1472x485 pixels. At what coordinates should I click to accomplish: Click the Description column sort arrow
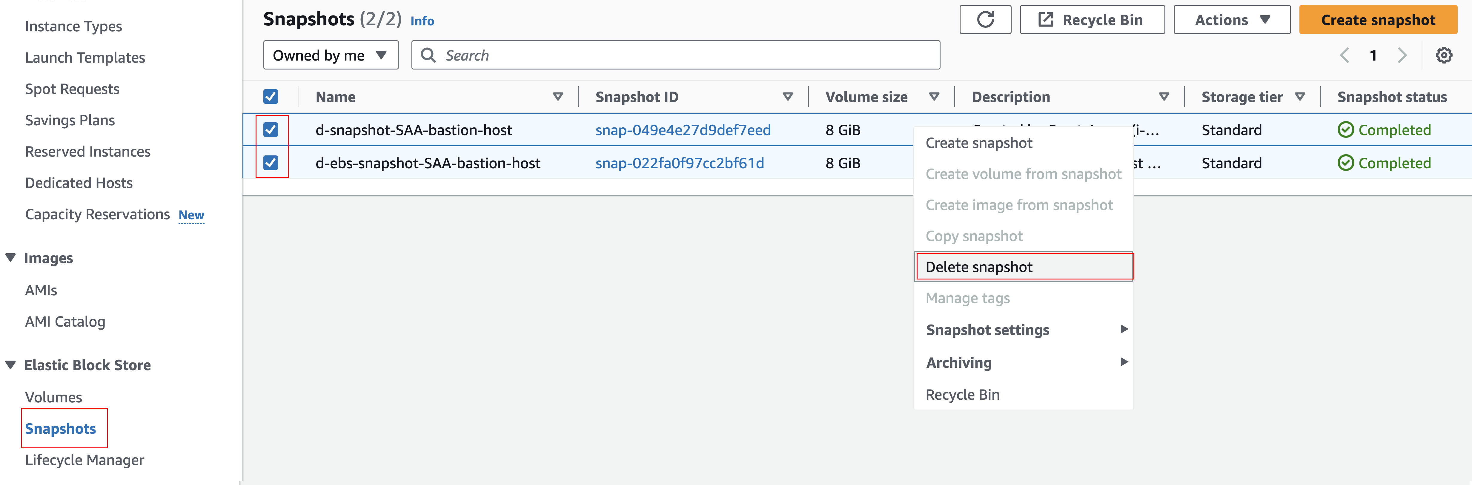click(1164, 97)
